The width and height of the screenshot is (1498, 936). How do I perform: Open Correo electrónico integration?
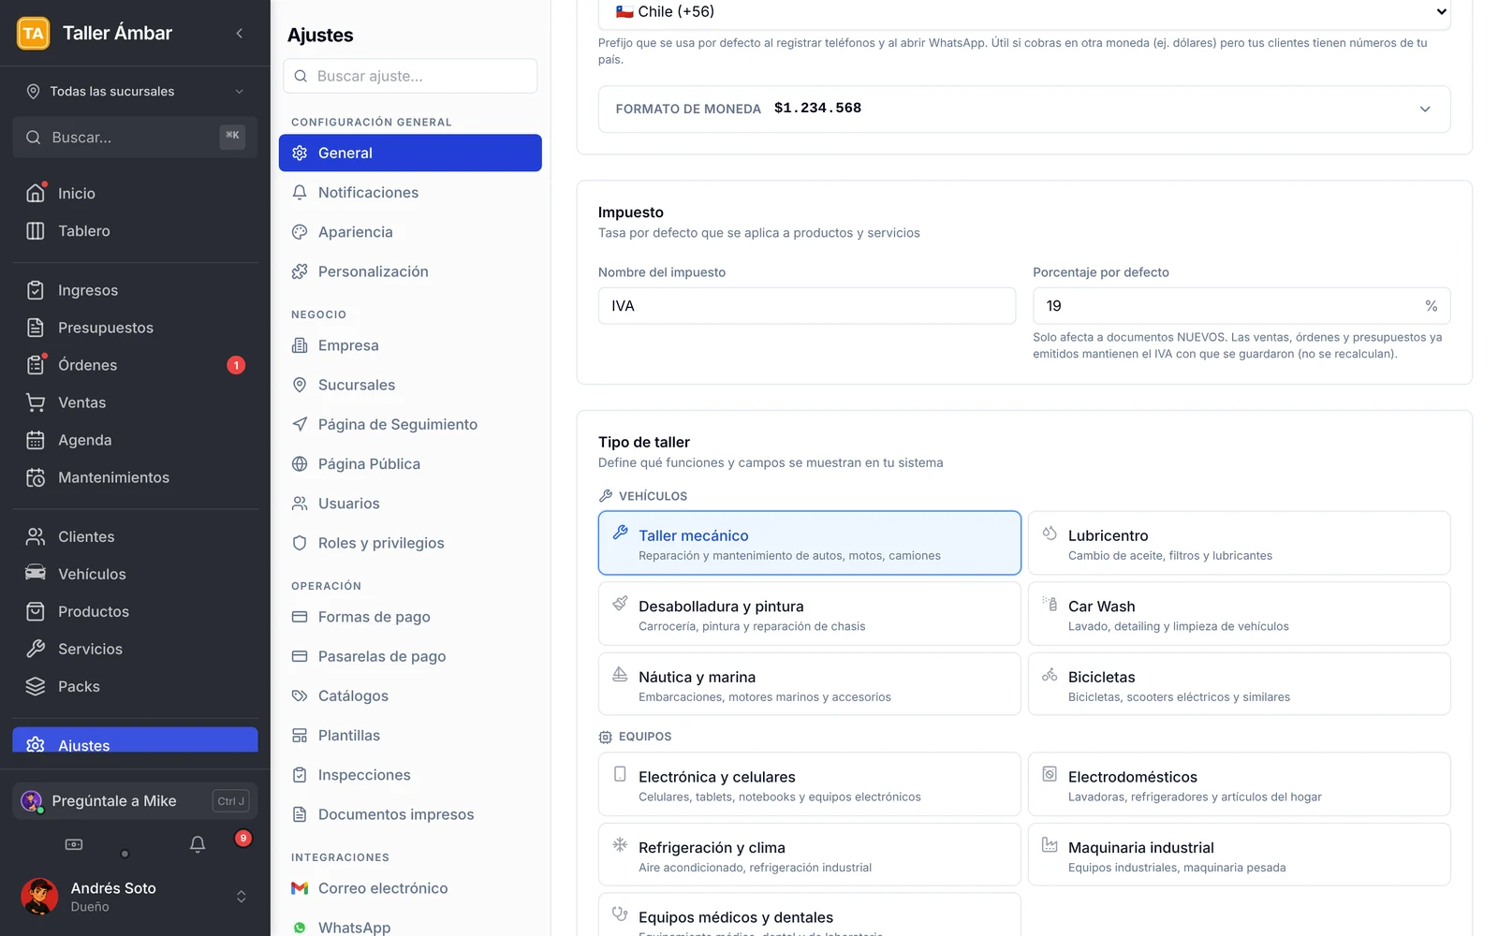pyautogui.click(x=410, y=888)
